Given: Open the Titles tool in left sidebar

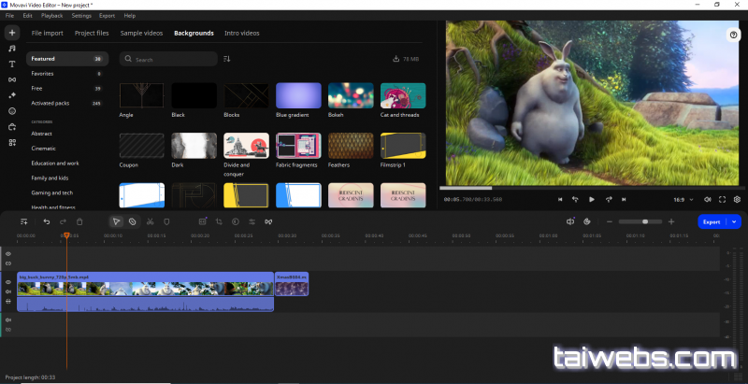Looking at the screenshot, I should pyautogui.click(x=12, y=64).
